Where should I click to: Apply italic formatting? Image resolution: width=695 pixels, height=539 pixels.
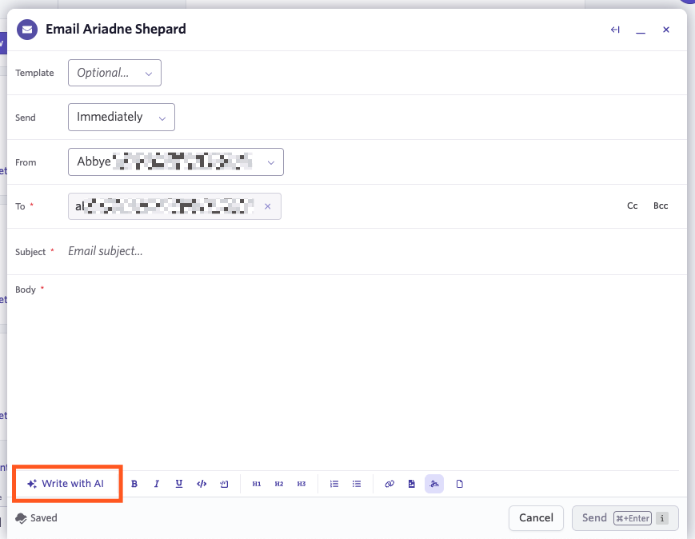157,484
